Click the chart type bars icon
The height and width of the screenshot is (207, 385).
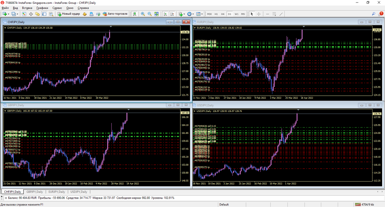click(134, 14)
